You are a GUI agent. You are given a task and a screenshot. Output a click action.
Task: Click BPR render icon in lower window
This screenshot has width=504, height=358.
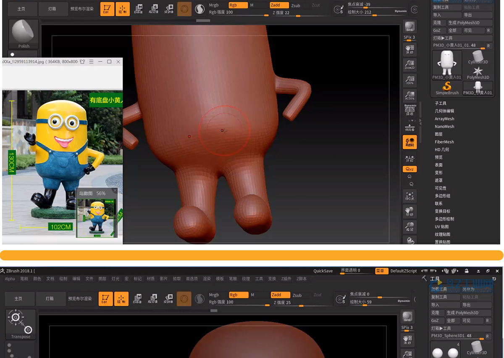407,317
